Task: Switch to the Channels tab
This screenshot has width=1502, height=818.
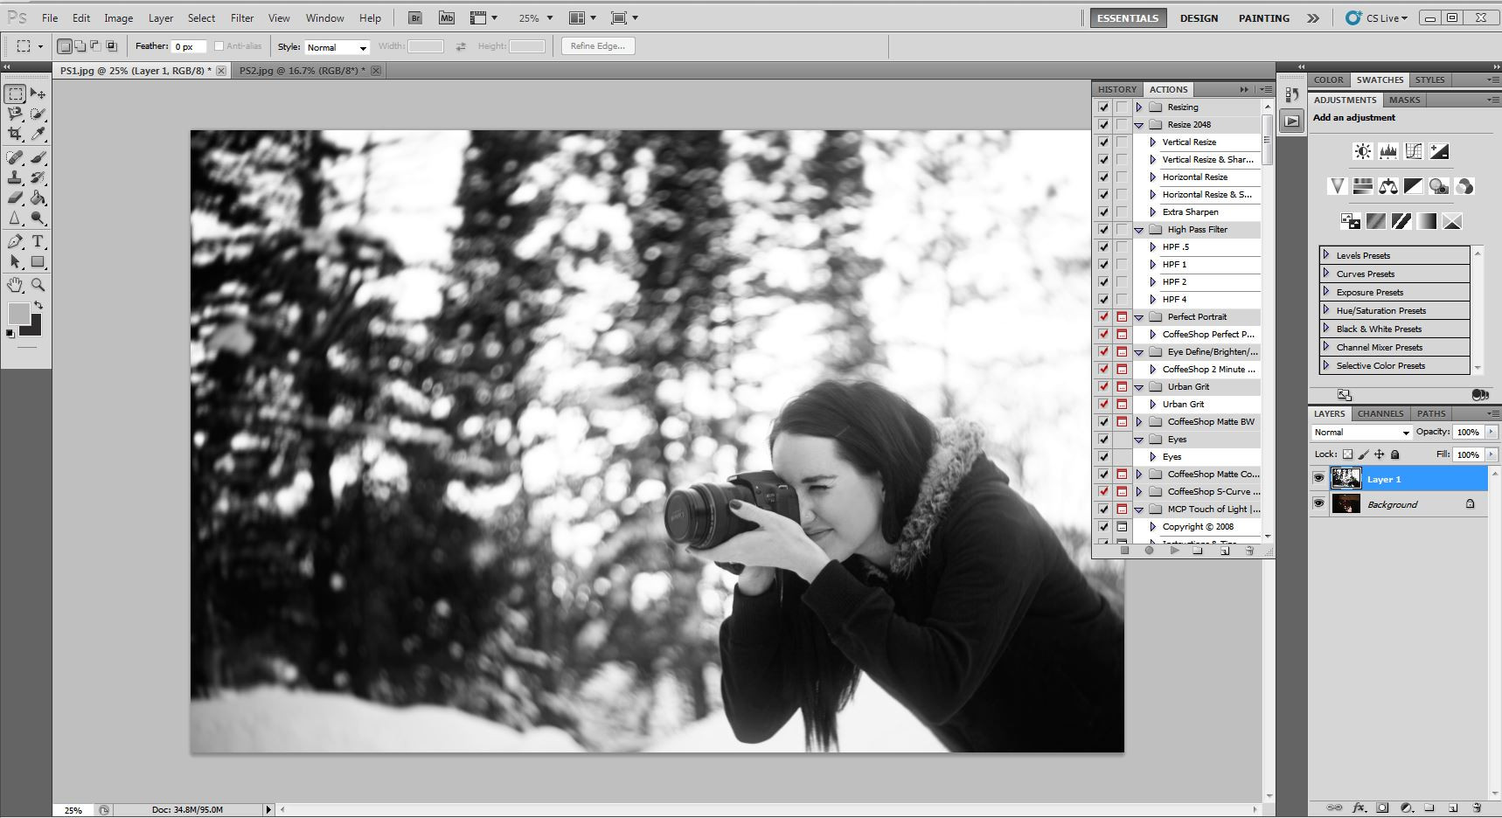Action: pyautogui.click(x=1380, y=413)
